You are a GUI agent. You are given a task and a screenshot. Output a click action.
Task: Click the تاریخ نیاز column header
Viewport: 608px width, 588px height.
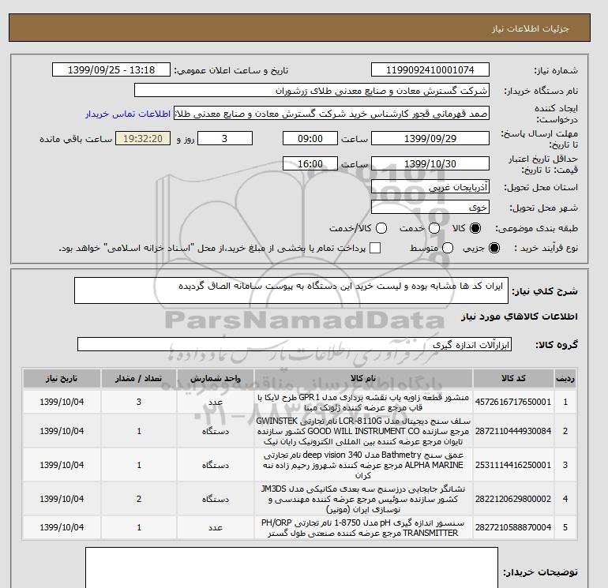pos(62,378)
